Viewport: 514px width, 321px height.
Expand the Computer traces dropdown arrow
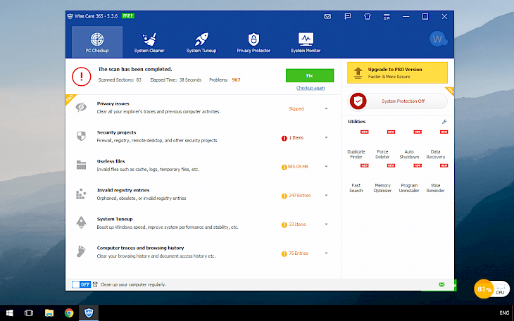[326, 253]
